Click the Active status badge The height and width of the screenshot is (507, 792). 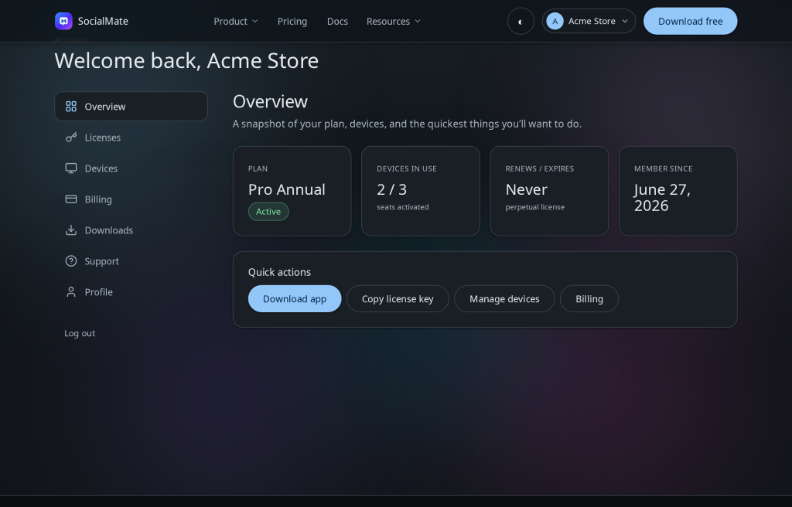pos(268,212)
